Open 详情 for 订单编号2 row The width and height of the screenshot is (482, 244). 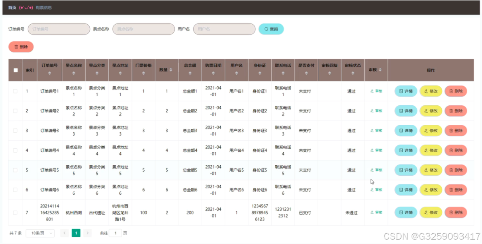[x=406, y=111]
